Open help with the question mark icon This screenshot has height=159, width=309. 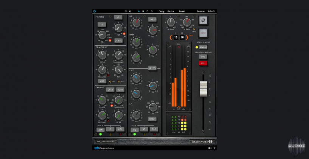coord(214,148)
